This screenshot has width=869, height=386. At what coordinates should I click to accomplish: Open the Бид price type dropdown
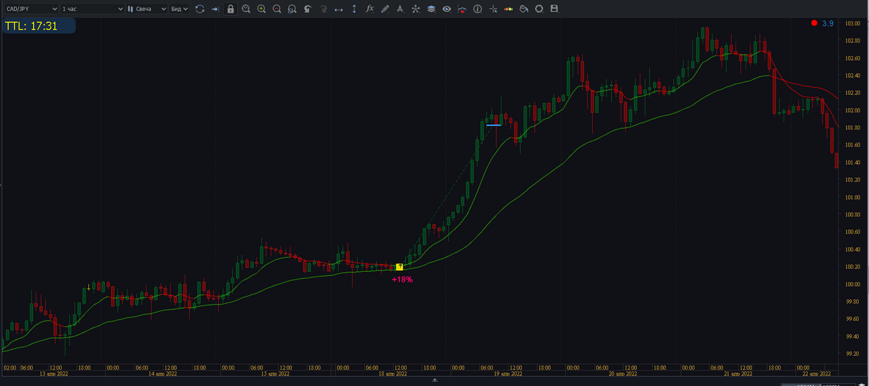point(179,9)
